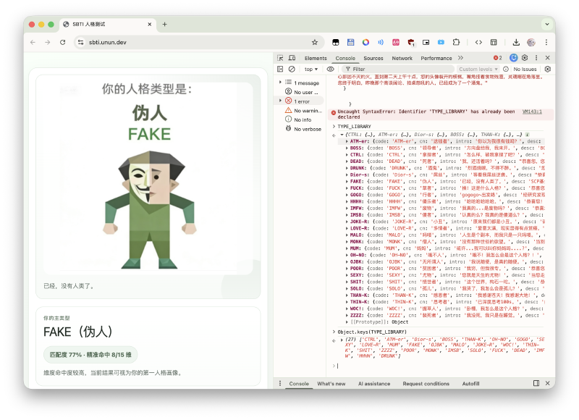Open the AI assistance drawer tab
The height and width of the screenshot is (420, 579).
point(373,383)
